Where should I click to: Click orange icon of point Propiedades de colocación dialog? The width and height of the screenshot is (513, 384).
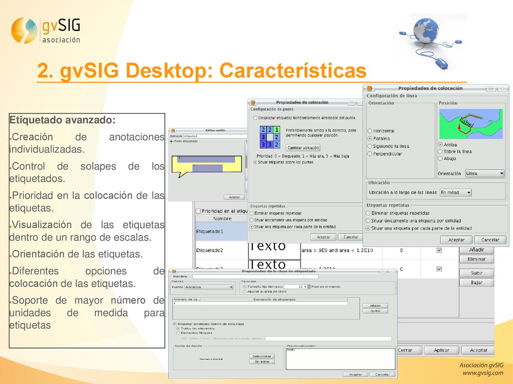click(253, 102)
